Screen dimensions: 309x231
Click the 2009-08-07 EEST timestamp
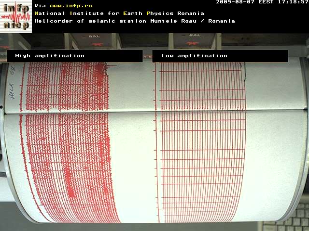tap(261, 2)
